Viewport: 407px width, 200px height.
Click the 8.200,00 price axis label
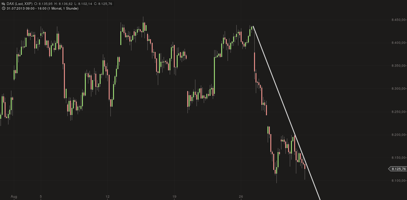click(399, 135)
